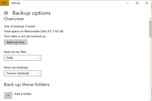152x101 pixels.
Task: Click the Back up my files label
Action: [15, 52]
